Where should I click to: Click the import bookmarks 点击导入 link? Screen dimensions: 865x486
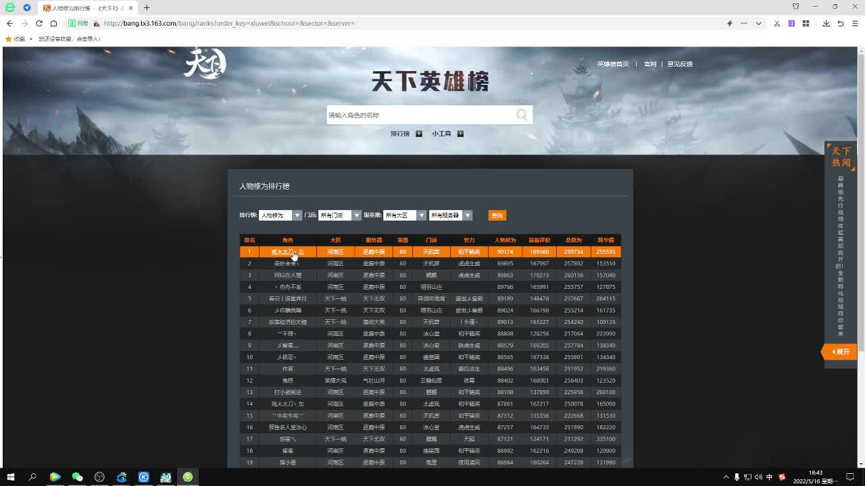(x=89, y=39)
